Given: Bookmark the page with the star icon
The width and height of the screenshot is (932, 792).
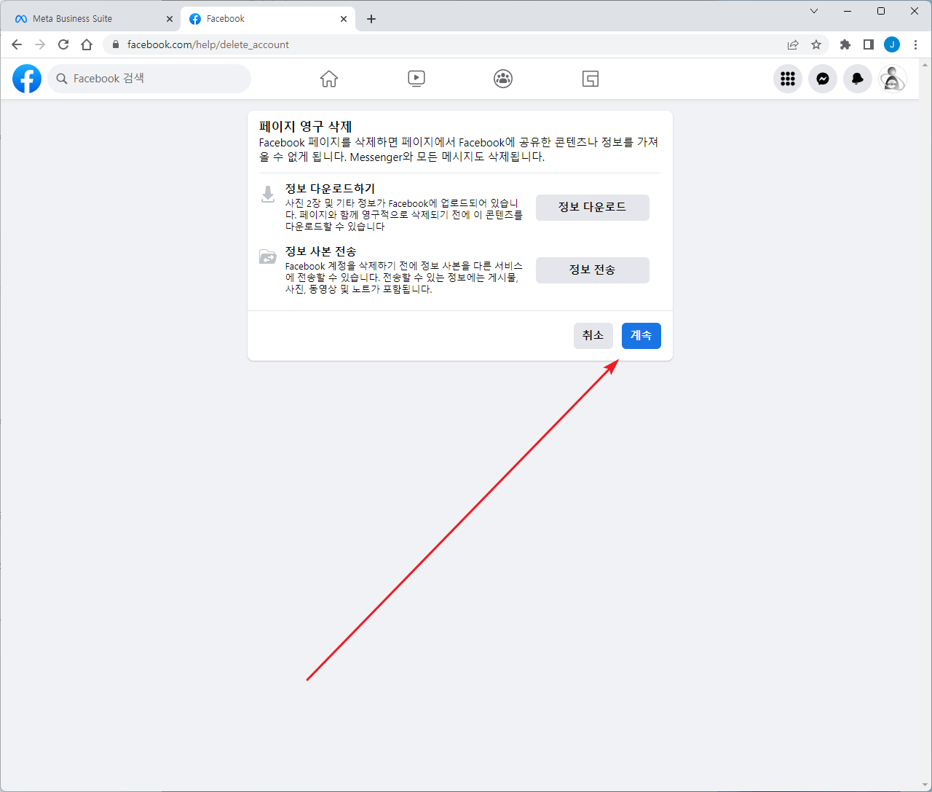Looking at the screenshot, I should [x=816, y=44].
